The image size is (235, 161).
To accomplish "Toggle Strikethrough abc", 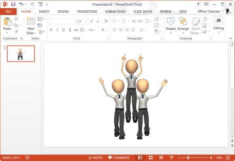I will [x=76, y=30].
